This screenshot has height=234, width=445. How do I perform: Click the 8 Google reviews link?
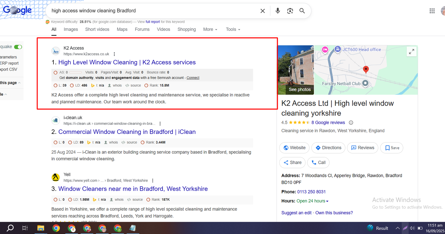(x=328, y=123)
